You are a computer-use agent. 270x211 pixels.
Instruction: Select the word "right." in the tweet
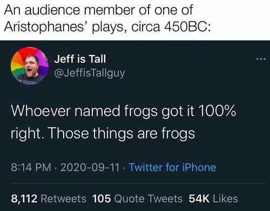[29, 133]
